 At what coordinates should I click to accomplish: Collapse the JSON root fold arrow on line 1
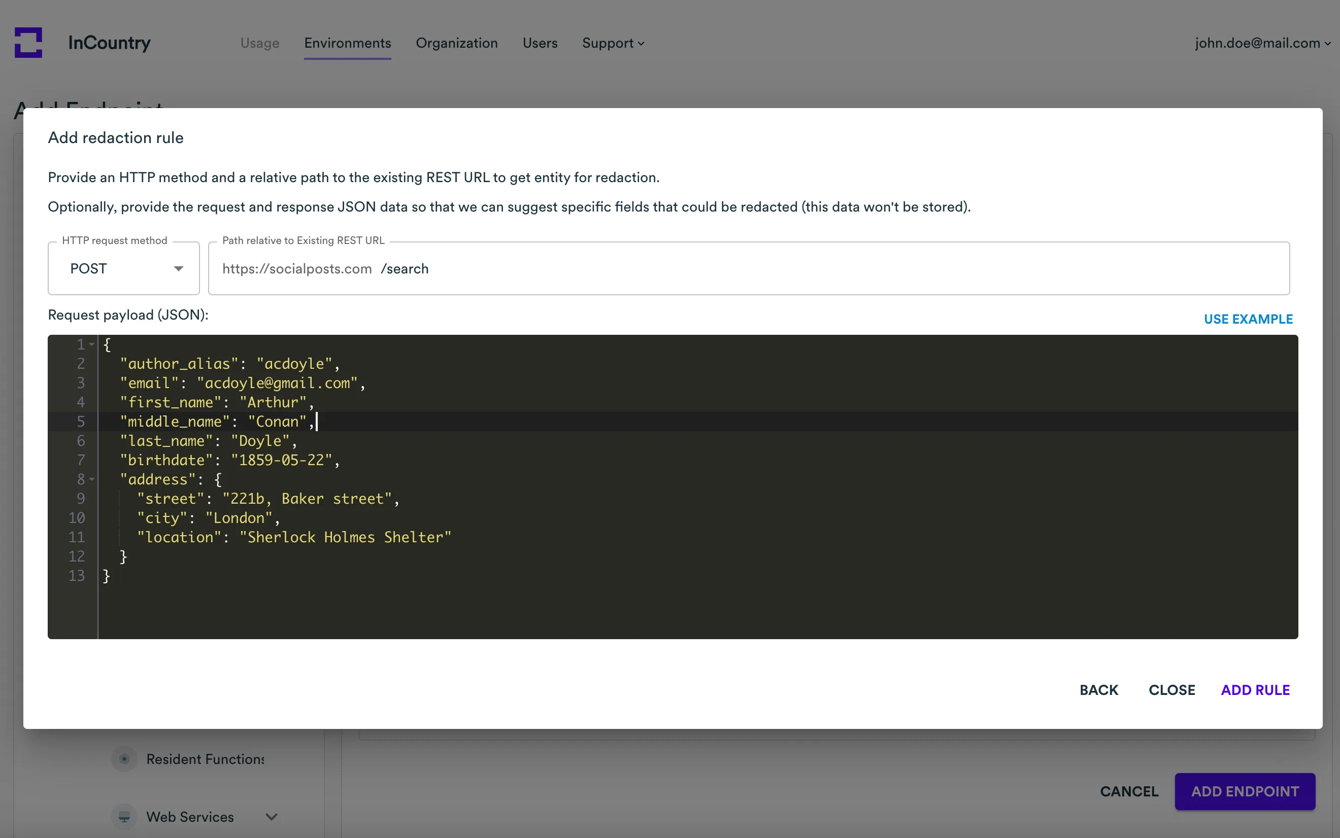(x=92, y=343)
